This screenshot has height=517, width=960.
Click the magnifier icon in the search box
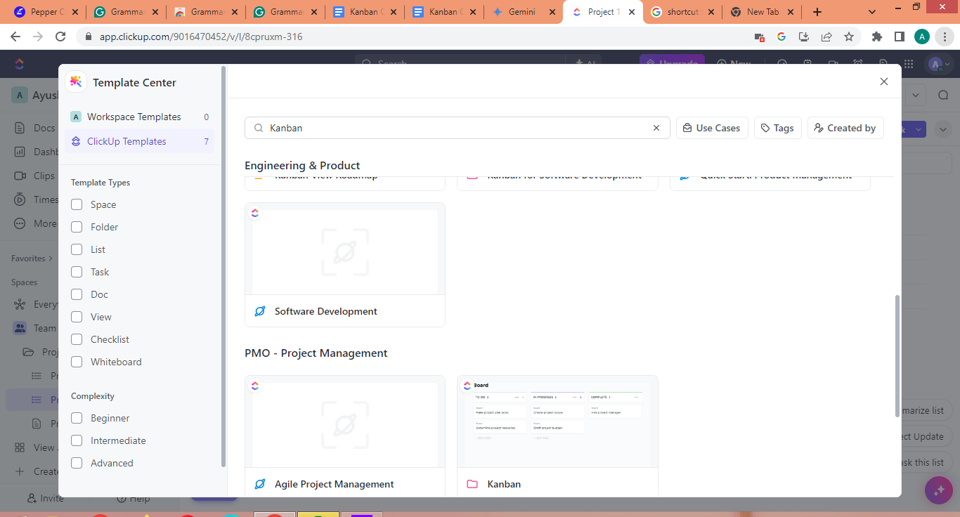coord(259,128)
